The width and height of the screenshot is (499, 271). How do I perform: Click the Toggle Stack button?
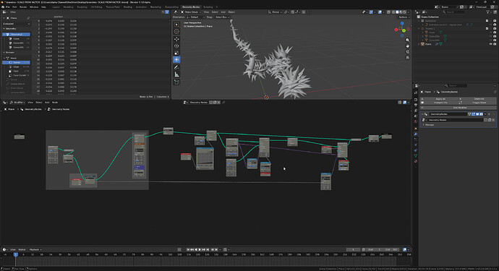point(479,103)
